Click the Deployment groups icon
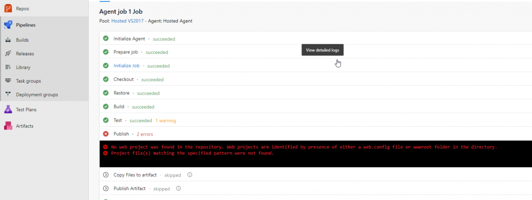Image resolution: width=532 pixels, height=200 pixels. pyautogui.click(x=8, y=95)
